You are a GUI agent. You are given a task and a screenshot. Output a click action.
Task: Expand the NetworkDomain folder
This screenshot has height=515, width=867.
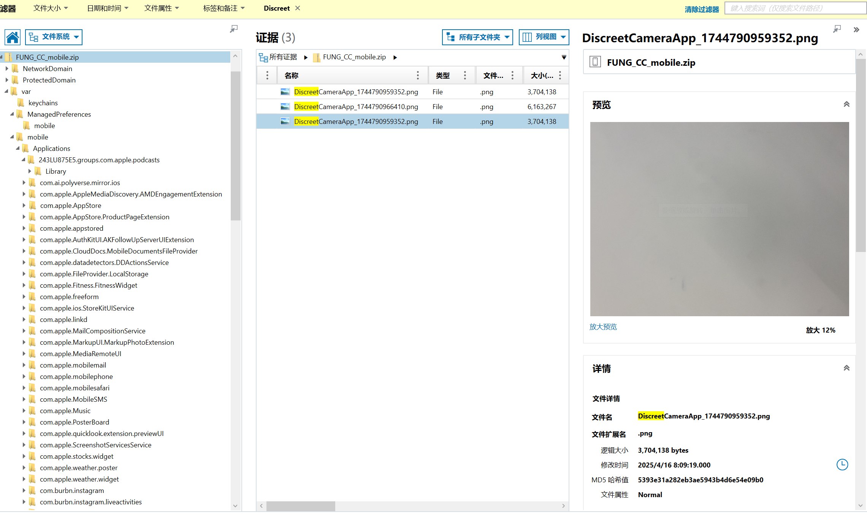[x=7, y=69]
